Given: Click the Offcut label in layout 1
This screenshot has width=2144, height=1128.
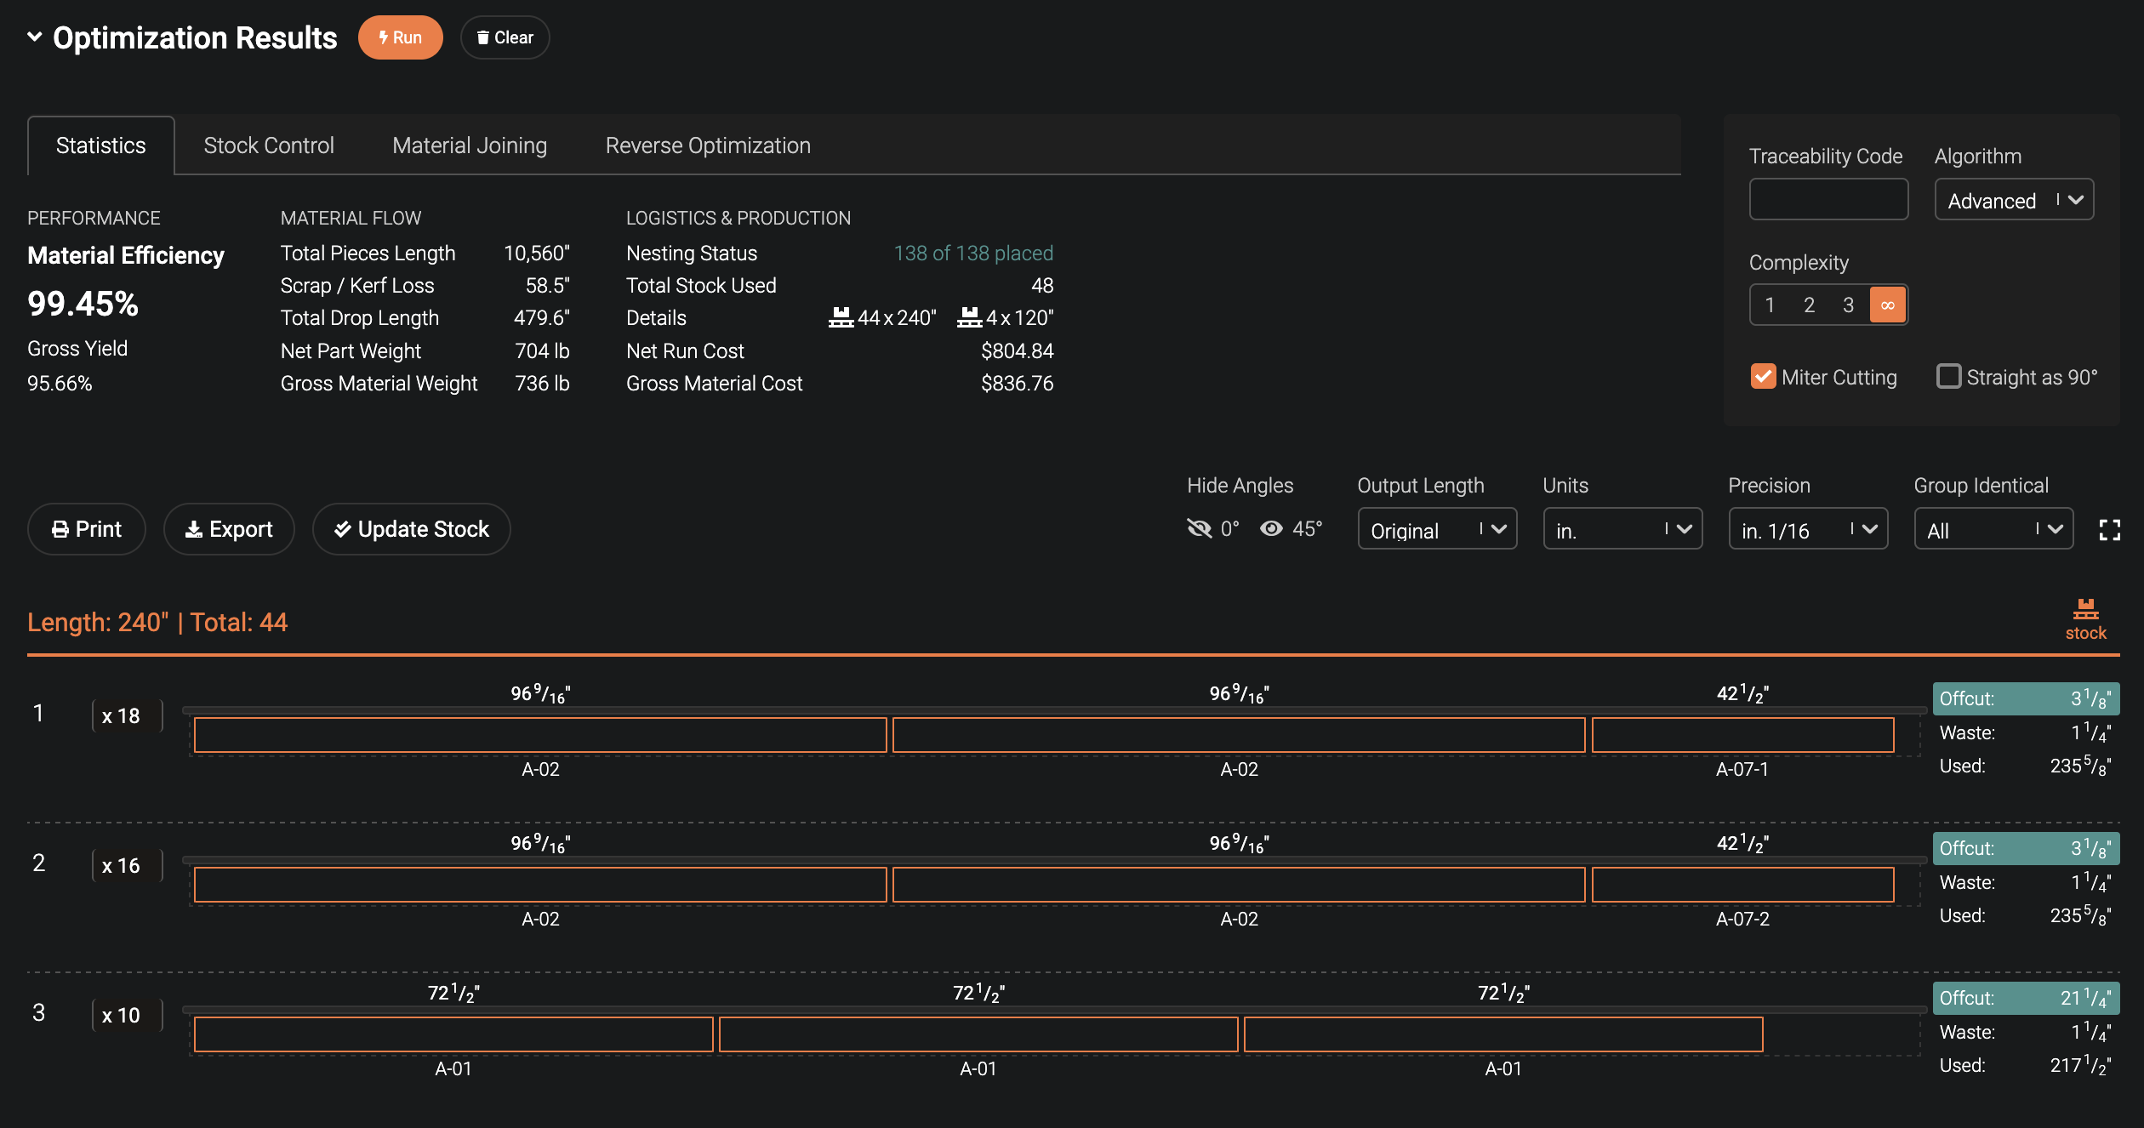Looking at the screenshot, I should [2026, 698].
